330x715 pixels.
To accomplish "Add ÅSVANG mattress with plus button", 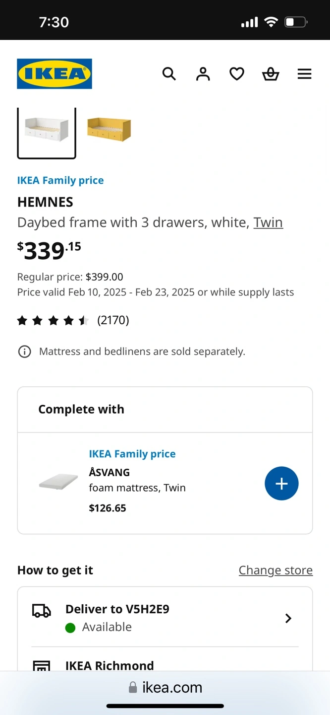I will [x=281, y=483].
